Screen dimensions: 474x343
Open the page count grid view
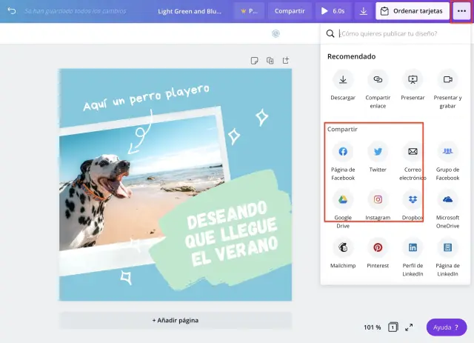click(393, 327)
